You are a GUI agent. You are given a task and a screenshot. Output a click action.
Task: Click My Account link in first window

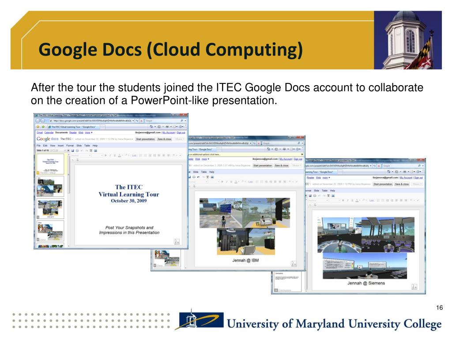click(x=169, y=132)
